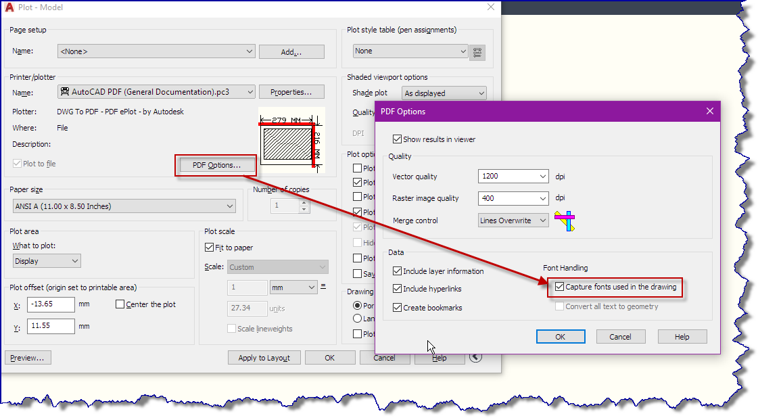This screenshot has width=758, height=418.
Task: Disable Include hyperlinks
Action: point(396,288)
